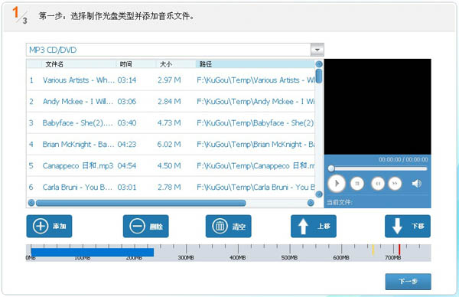The height and width of the screenshot is (297, 459).
Task: Mute audio with the speaker icon
Action: click(416, 184)
